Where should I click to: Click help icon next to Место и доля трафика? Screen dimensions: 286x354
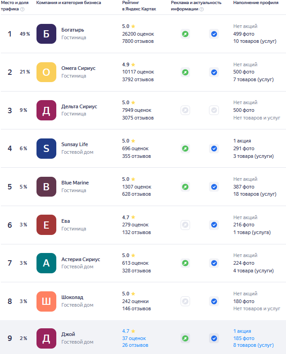click(x=23, y=9)
